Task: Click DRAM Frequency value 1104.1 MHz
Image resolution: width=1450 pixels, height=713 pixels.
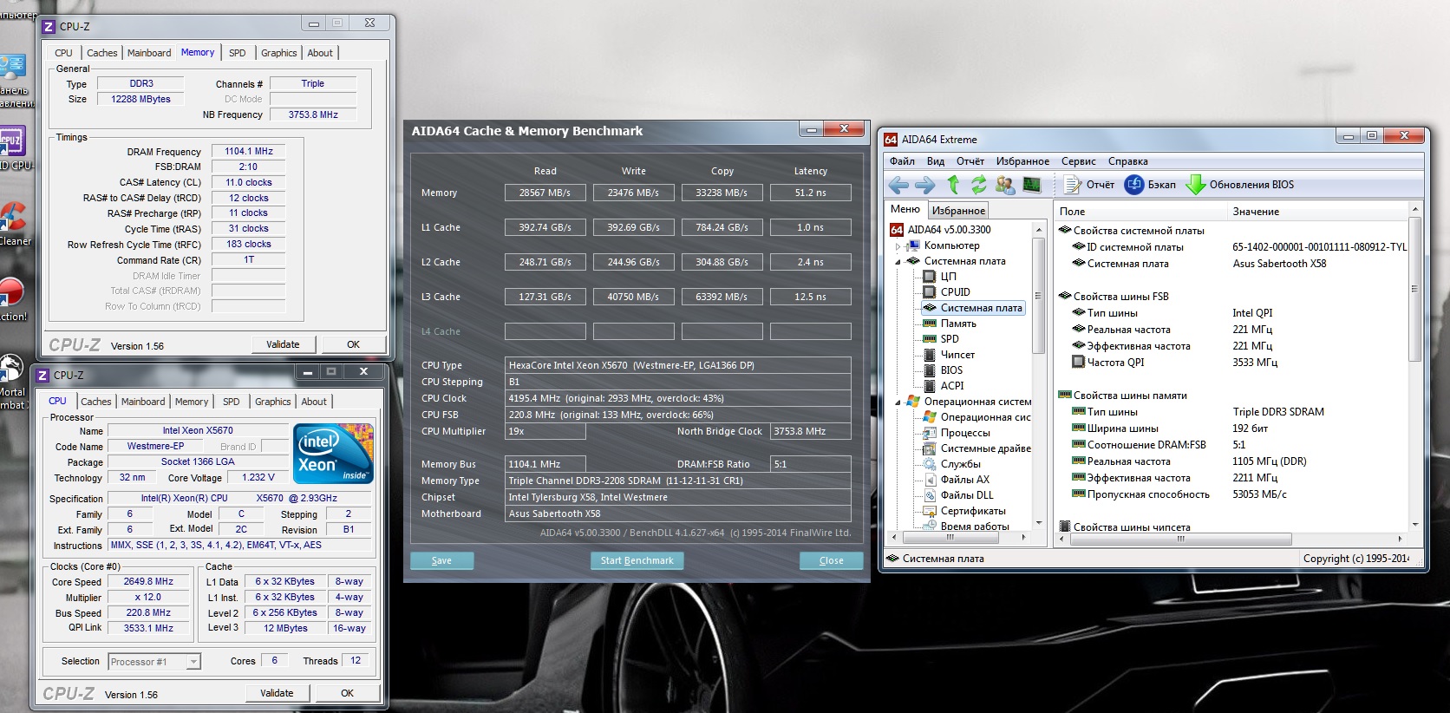Action: coord(249,151)
